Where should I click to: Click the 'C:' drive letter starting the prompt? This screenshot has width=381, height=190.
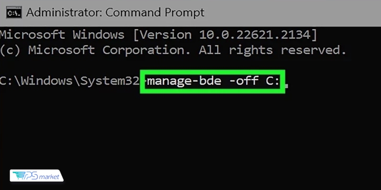pos(4,81)
